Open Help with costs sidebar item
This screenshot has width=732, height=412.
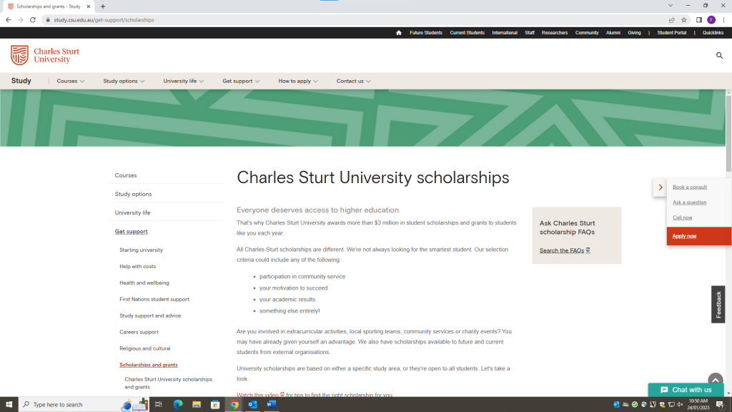(137, 267)
